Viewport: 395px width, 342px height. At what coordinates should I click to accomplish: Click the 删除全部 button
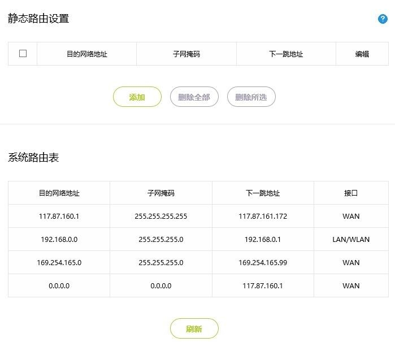(x=194, y=97)
